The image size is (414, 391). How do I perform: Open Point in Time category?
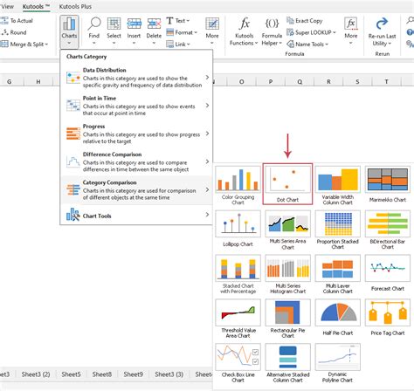[137, 106]
